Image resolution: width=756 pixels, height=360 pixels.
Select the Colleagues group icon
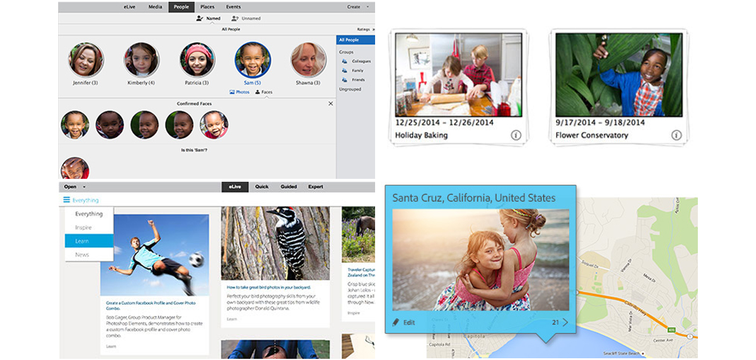[x=345, y=61]
